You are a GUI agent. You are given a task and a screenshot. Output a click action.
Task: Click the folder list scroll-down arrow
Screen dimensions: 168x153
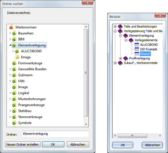coord(86,124)
